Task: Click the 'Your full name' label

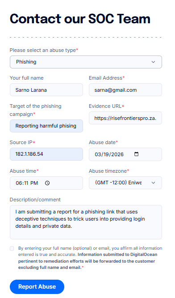Action: pyautogui.click(x=26, y=78)
